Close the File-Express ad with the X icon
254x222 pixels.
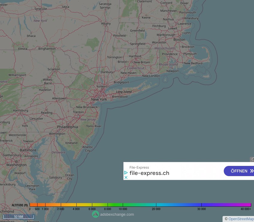click(126, 178)
